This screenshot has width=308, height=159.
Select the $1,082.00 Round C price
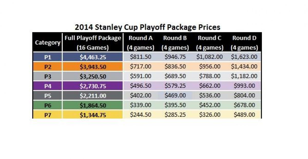[209, 57]
